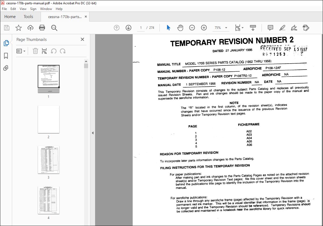Add a comment with the speech bubble icon
The height and width of the screenshot is (226, 323).
tap(270, 27)
